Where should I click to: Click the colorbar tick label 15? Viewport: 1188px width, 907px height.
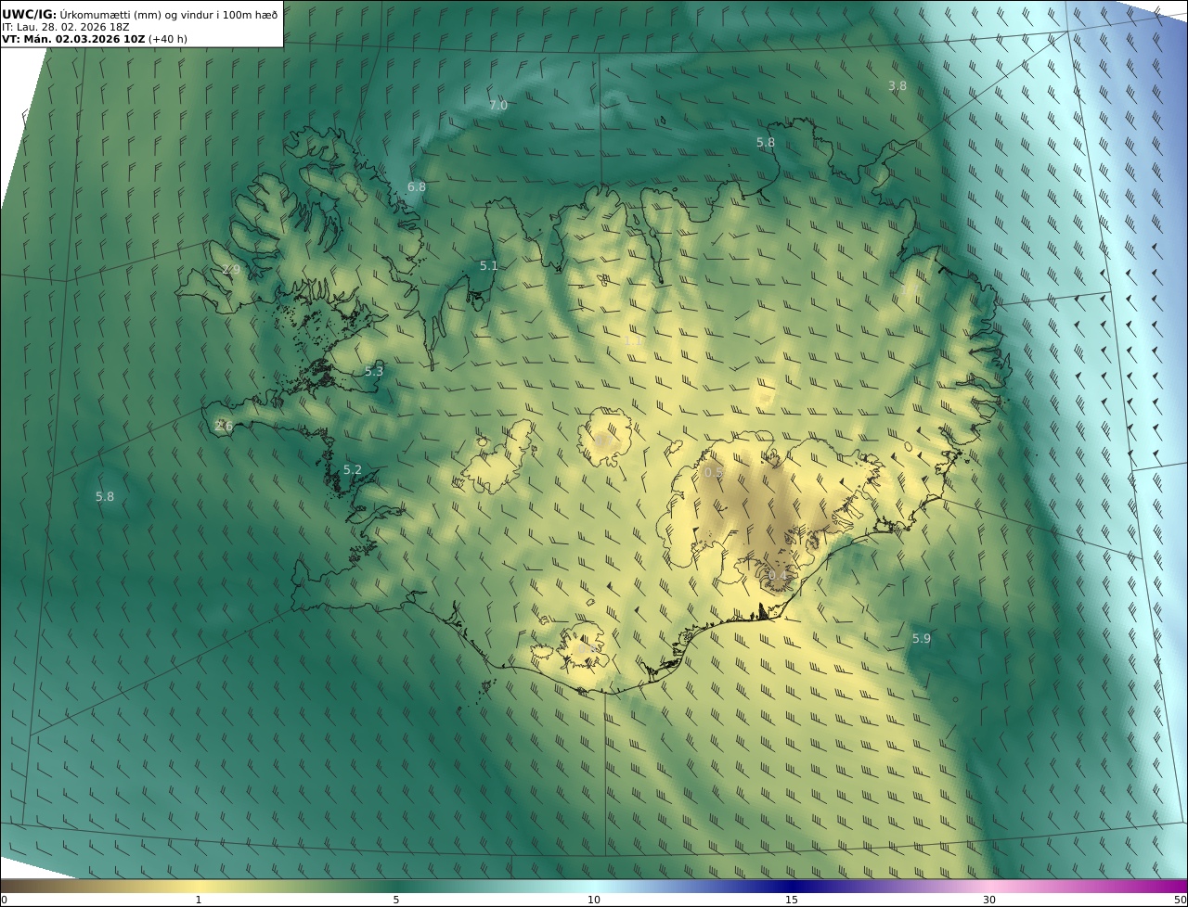coord(792,900)
